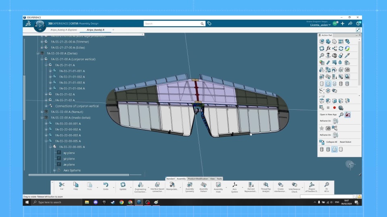Click the grey stop square in Action Pad
387x217 pixels.
(x=328, y=108)
